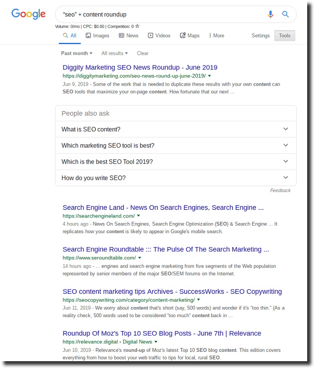Click the star icon next to Competition
314x368 pixels.
coord(137,26)
